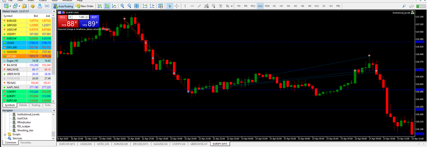Close the Market Watch panel
This screenshot has height=147, width=427.
[x=54, y=12]
